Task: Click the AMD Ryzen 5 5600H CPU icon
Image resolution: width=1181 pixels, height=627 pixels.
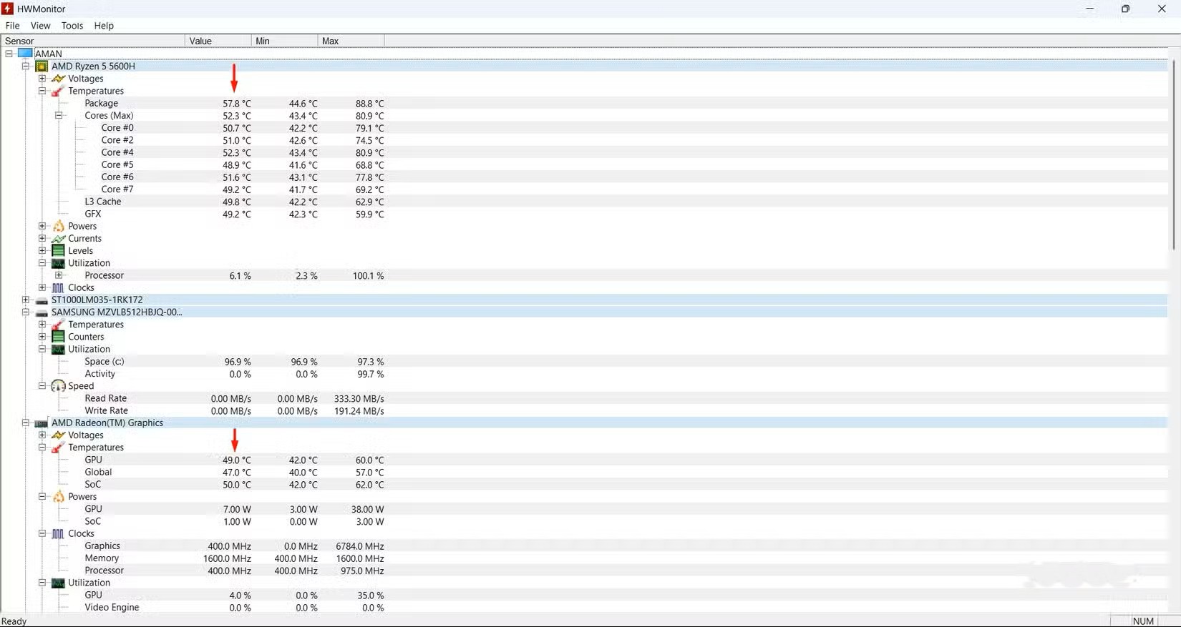Action: click(42, 66)
